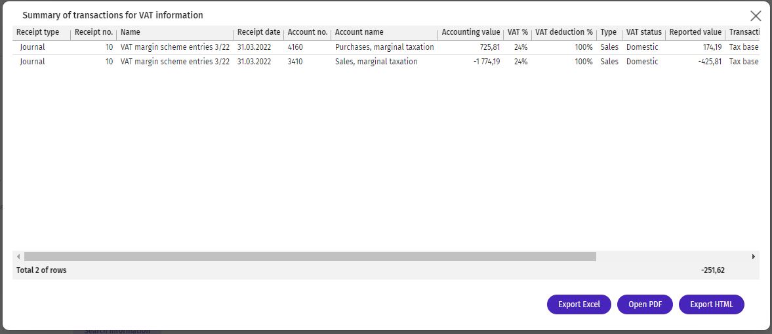
Task: Click Domestic status in Purchases row
Action: tap(642, 47)
